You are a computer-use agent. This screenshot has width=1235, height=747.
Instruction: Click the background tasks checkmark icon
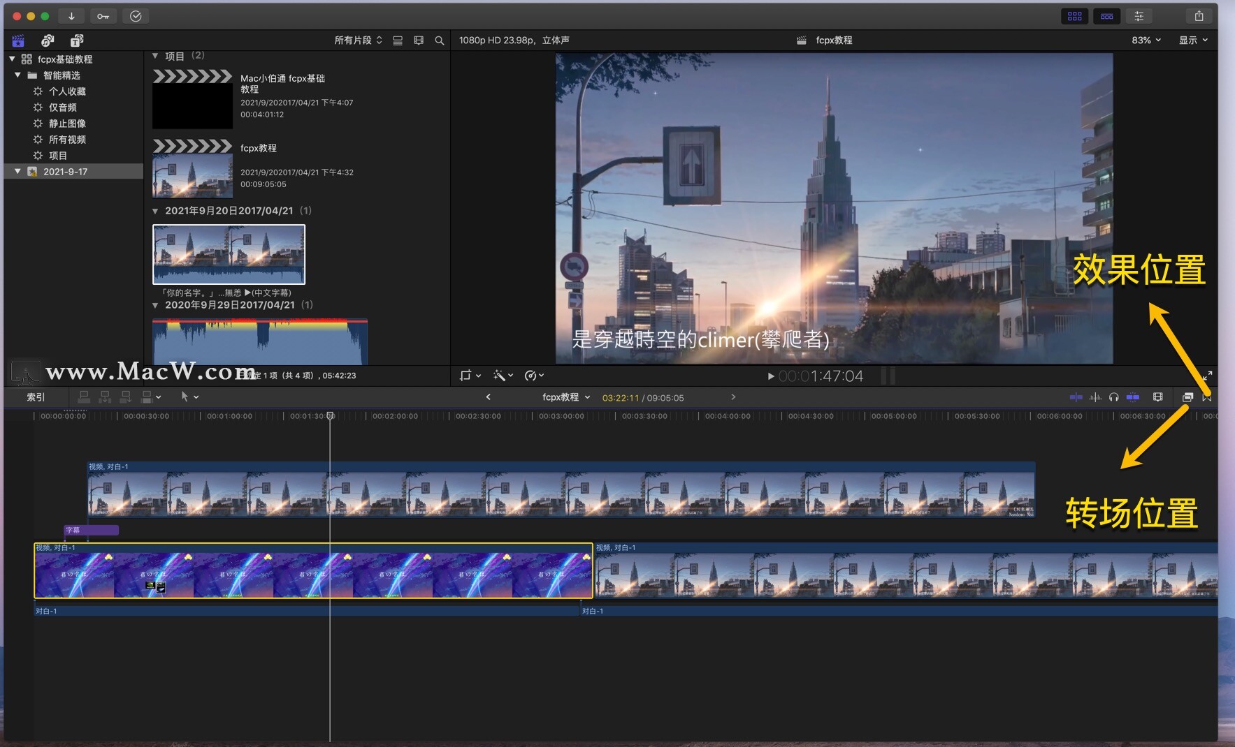(x=136, y=16)
